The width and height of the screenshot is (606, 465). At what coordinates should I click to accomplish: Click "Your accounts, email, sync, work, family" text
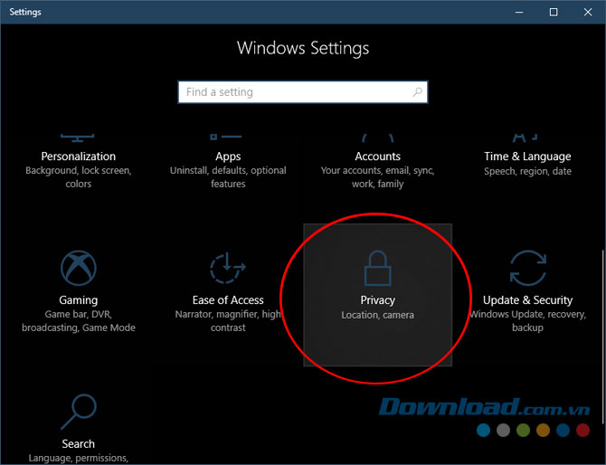[377, 177]
